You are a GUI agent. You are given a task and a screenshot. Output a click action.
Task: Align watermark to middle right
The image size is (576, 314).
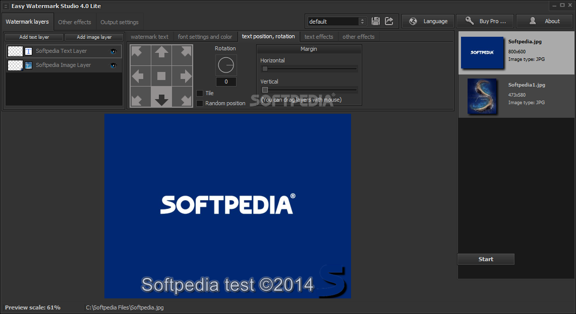coord(182,76)
